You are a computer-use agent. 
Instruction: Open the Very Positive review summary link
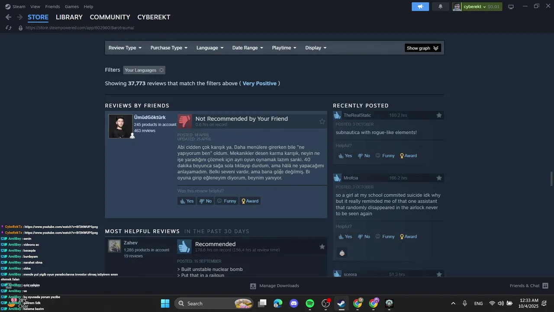[x=260, y=83]
